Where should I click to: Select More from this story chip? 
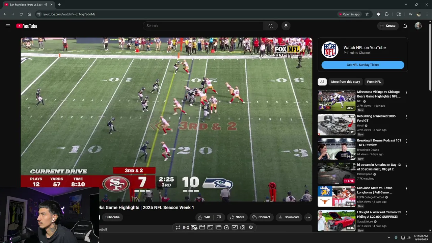pyautogui.click(x=346, y=82)
